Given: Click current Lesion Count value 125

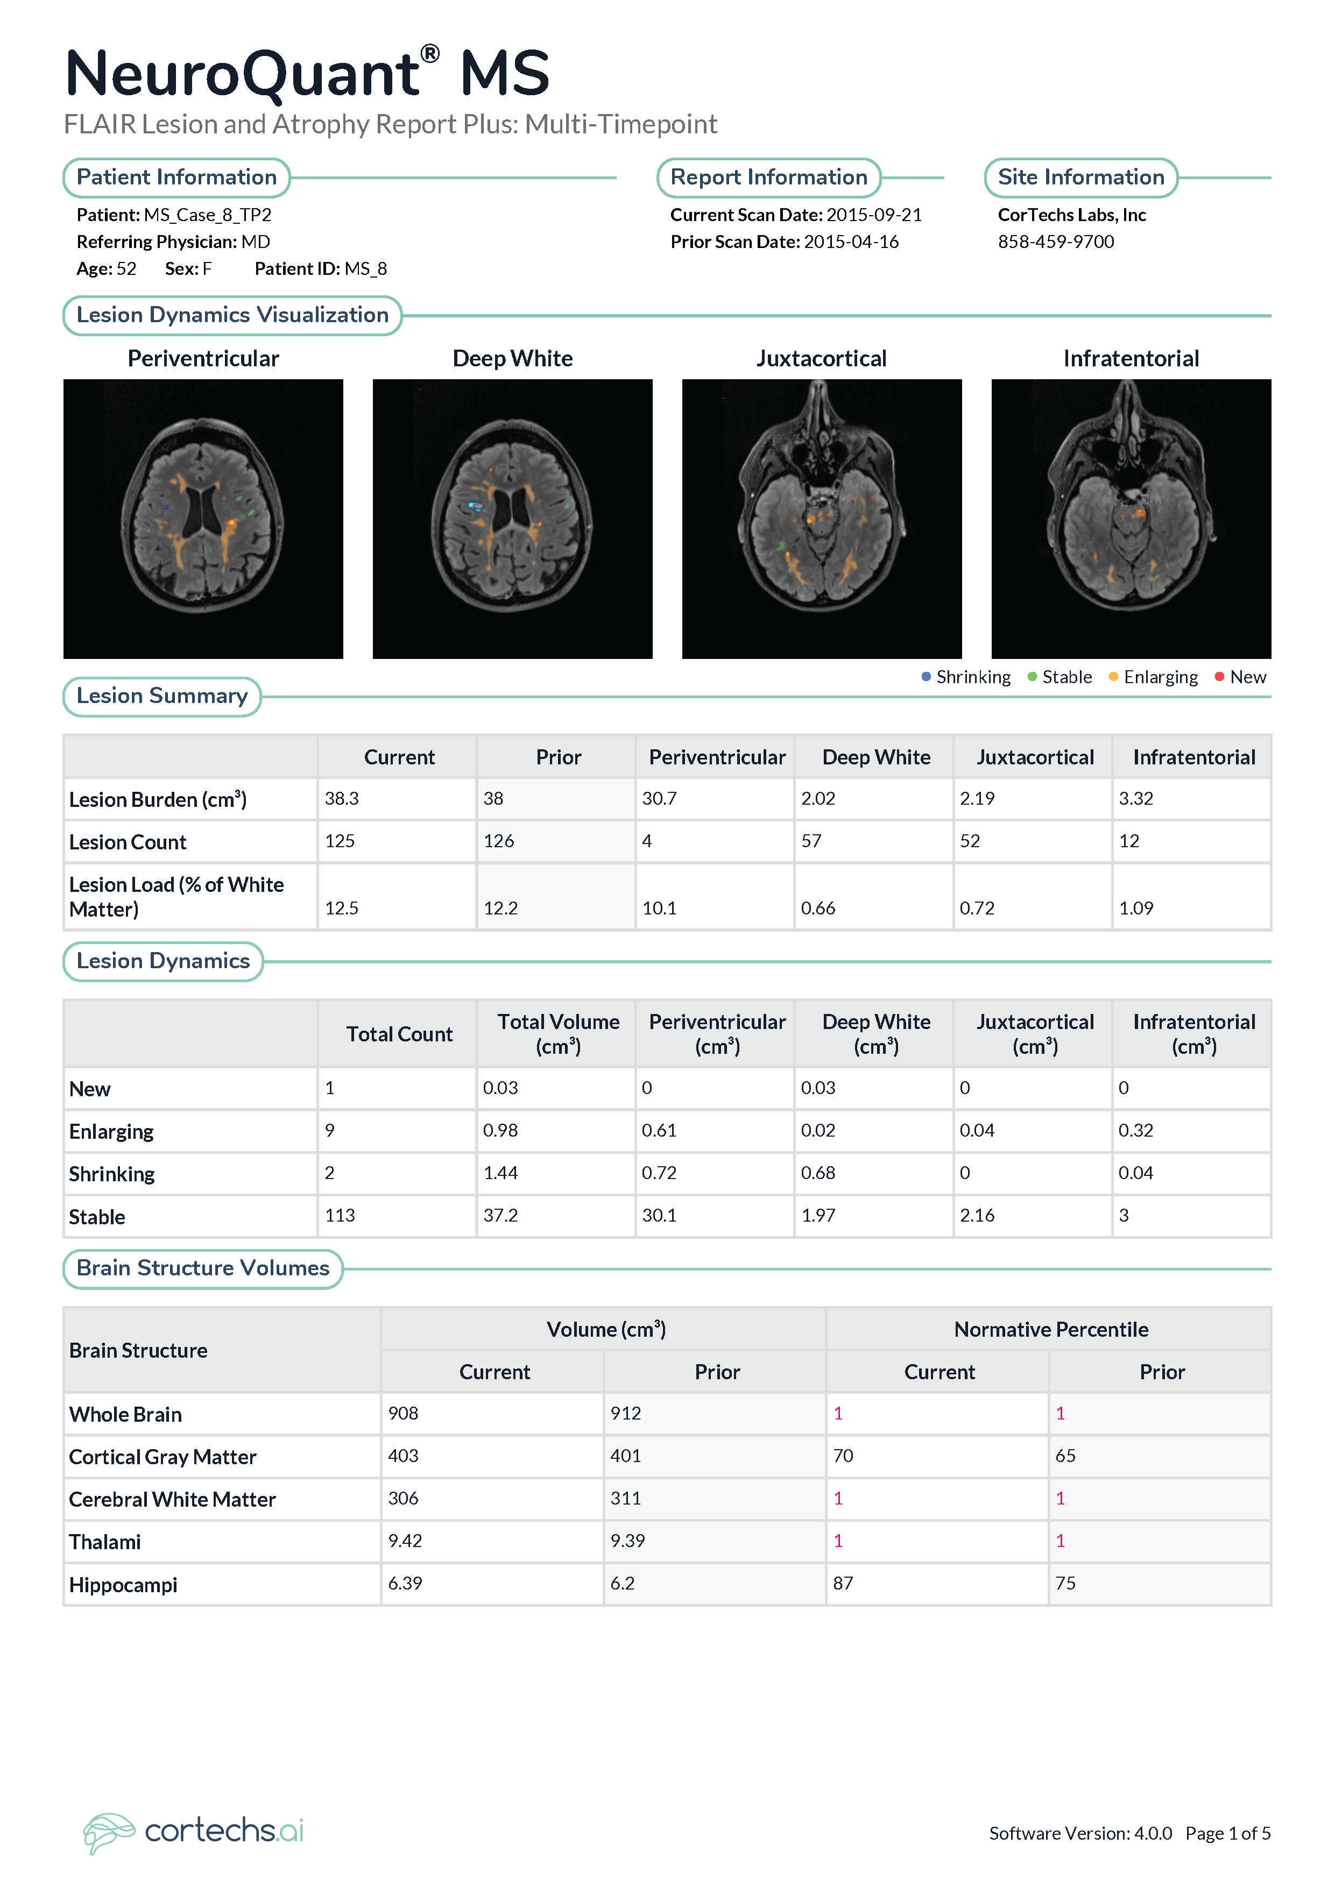Looking at the screenshot, I should pos(340,842).
